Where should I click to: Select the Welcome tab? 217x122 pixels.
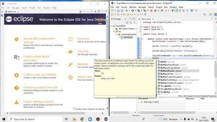coord(12,12)
